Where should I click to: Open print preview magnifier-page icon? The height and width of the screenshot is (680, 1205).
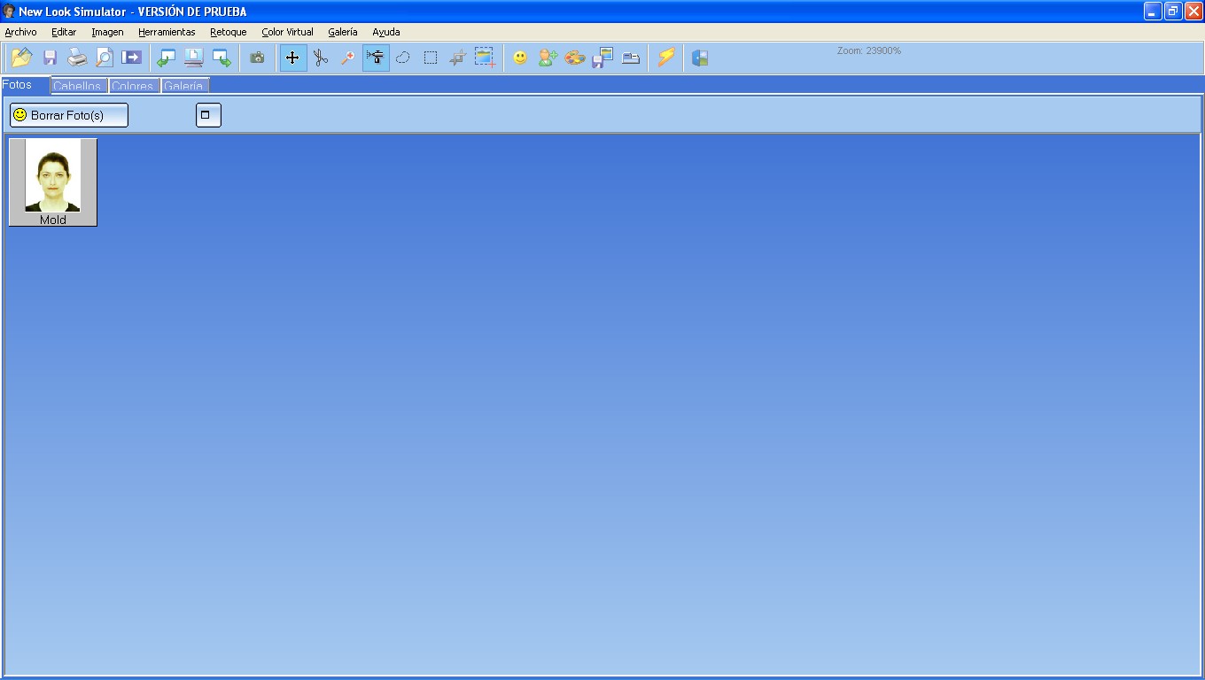pyautogui.click(x=105, y=58)
